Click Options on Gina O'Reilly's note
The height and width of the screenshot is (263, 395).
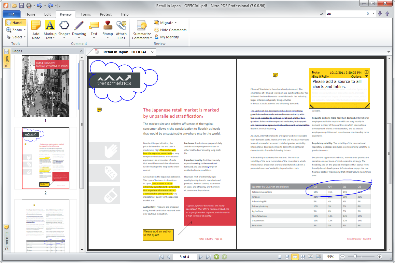click(357, 76)
